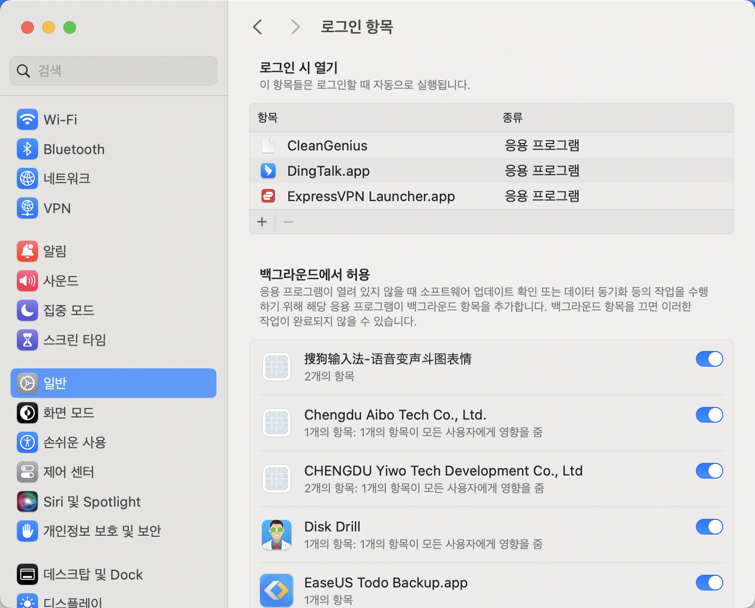Click the 알림 notifications bell icon
The image size is (755, 608).
[27, 251]
